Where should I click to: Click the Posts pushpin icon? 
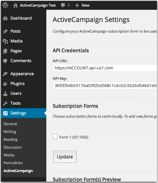click(x=5, y=31)
